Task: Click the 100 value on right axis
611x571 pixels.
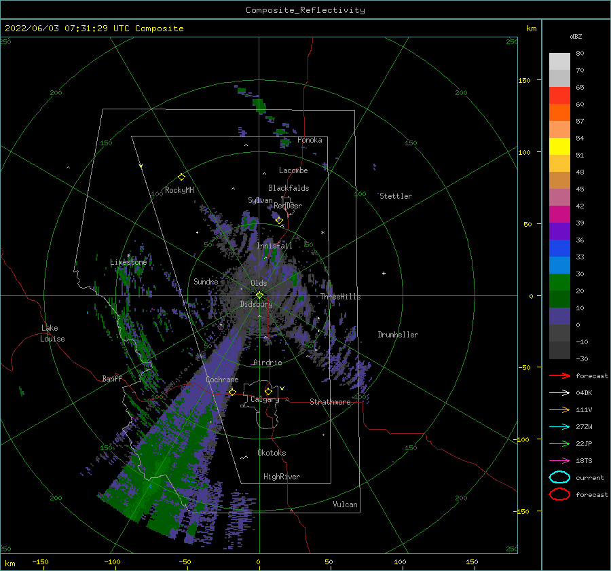Action: click(x=524, y=152)
